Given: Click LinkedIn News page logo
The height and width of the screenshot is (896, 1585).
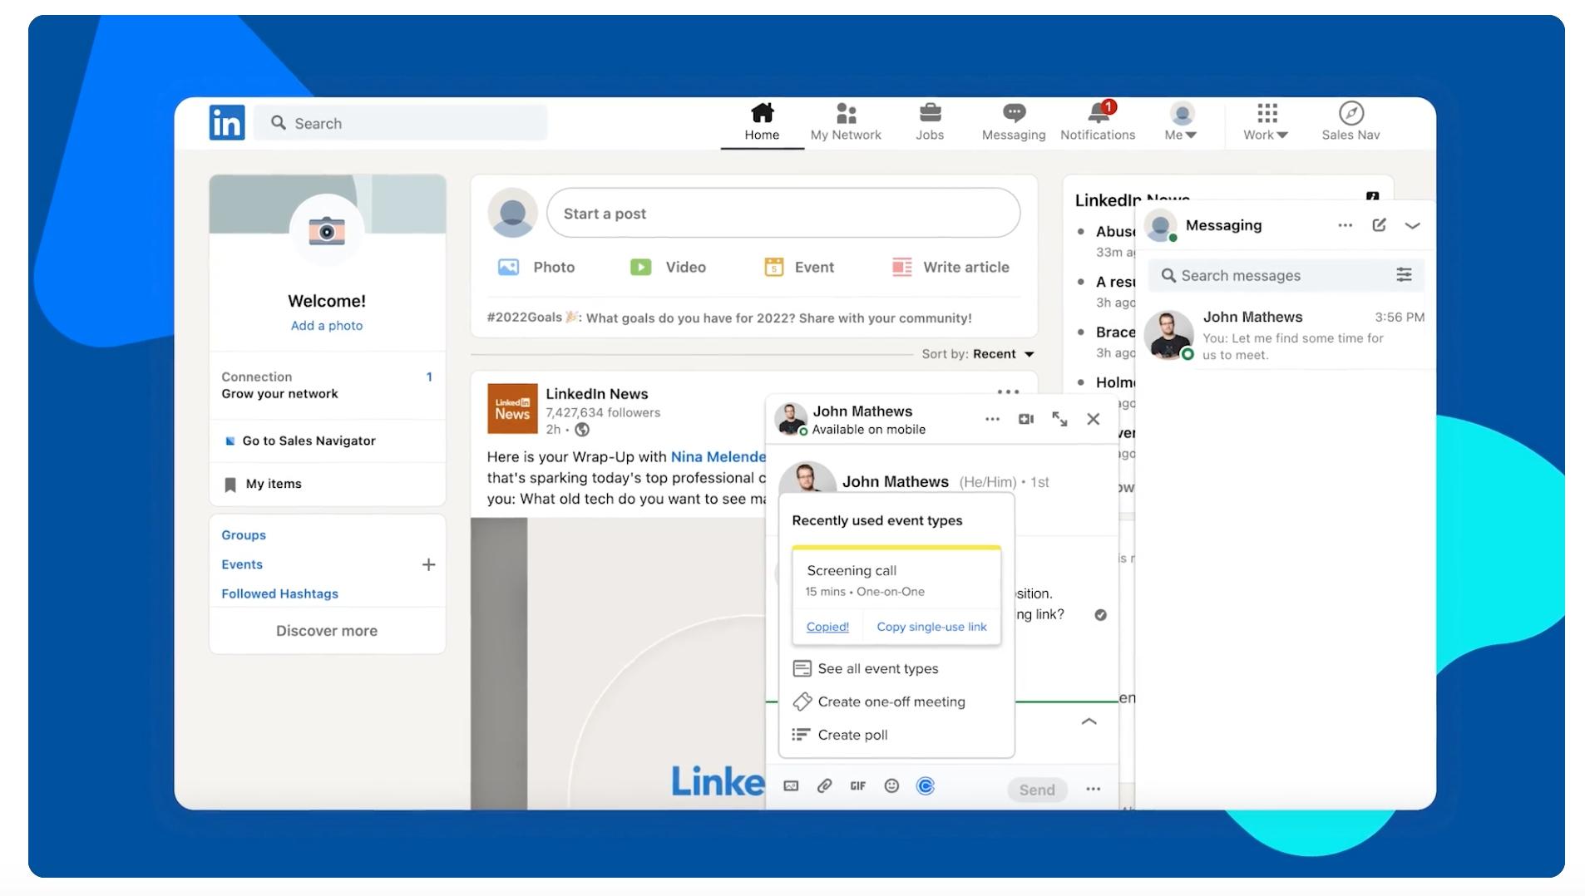Looking at the screenshot, I should [512, 408].
